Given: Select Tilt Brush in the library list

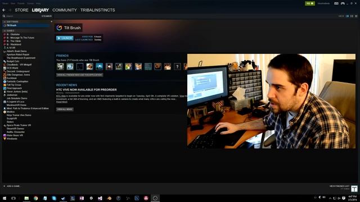Looking at the screenshot, I should (26, 25).
